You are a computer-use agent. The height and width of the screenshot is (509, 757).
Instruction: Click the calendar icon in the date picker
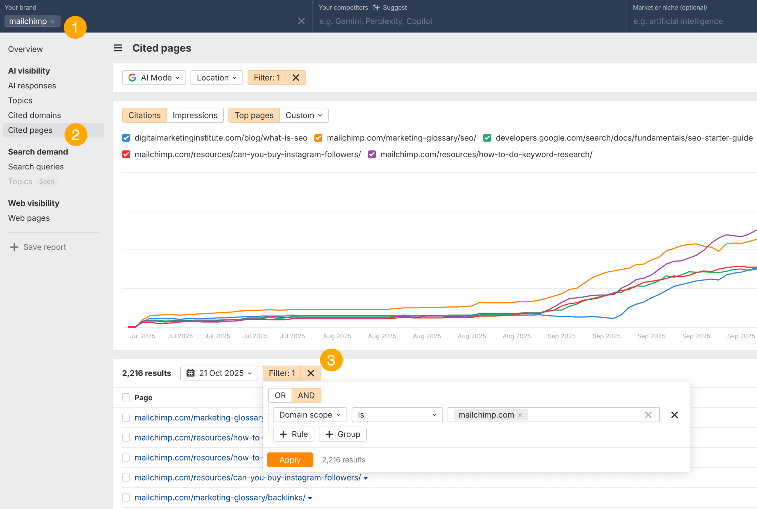click(x=191, y=373)
